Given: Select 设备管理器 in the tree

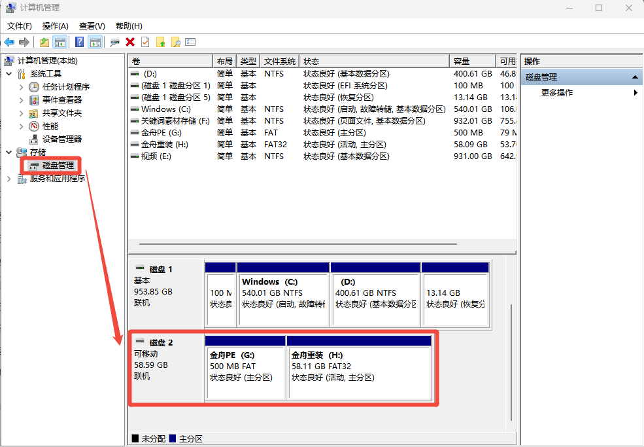Looking at the screenshot, I should click(x=61, y=139).
